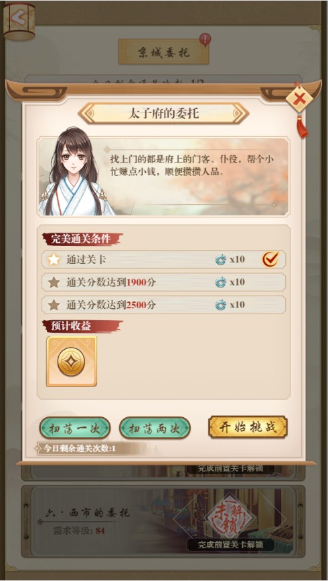Click the gold coin reward icon
The width and height of the screenshot is (328, 581).
point(72,361)
